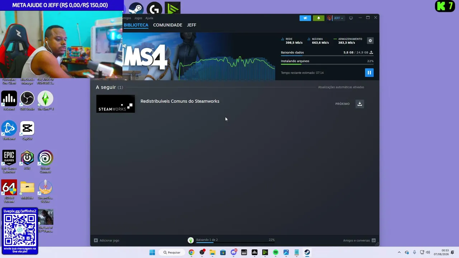Click the Pesquisar taskbar search box
459x258 pixels.
pyautogui.click(x=172, y=252)
